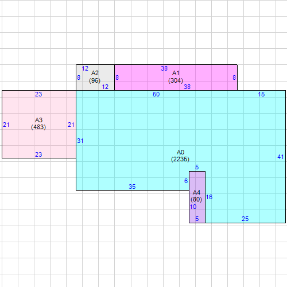
Task: Pick the 5 dimension on A4's bottom edge
Action: click(197, 219)
